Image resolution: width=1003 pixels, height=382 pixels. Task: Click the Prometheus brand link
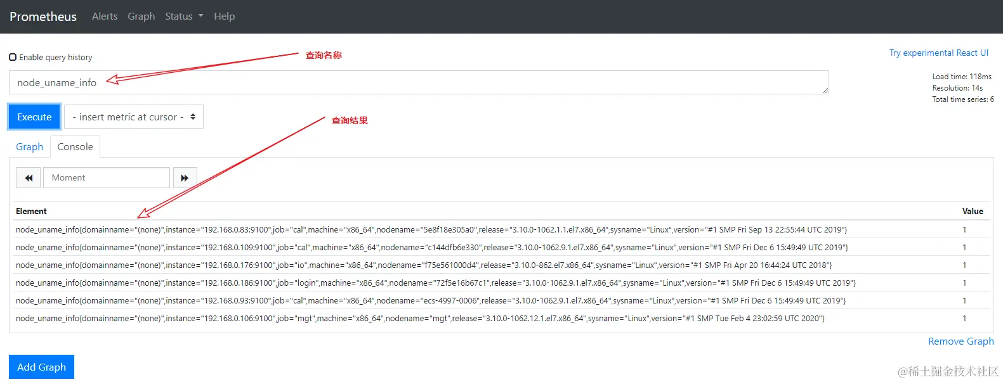(43, 16)
